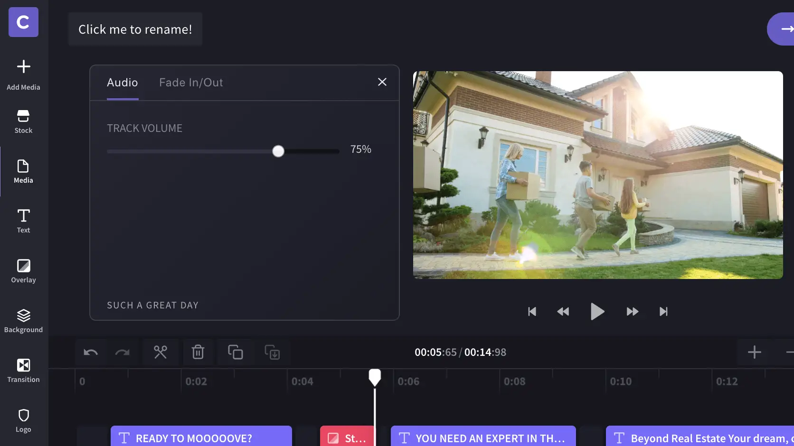This screenshot has width=794, height=446.
Task: Open the Background panel
Action: tap(23, 321)
